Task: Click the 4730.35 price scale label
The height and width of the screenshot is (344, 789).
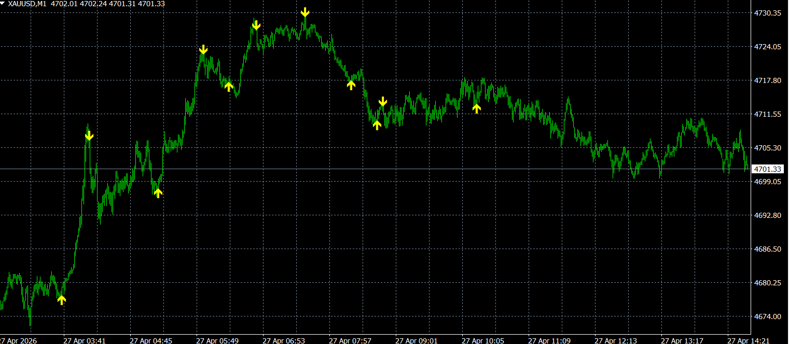Action: [x=767, y=13]
